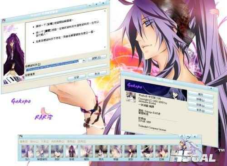Click the 註解 (Comment) toolbar icon
The height and width of the screenshot is (166, 227).
click(162, 151)
